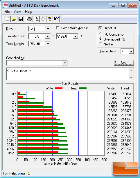Open the Total Length dropdown
Image resolution: width=140 pixels, height=178 pixels.
click(48, 44)
